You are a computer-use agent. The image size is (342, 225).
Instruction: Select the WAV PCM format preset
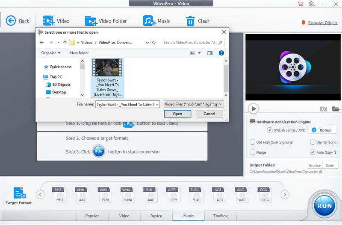coord(105,195)
